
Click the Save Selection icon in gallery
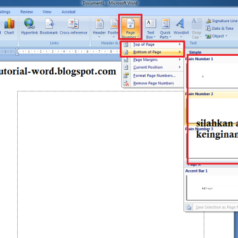point(188,208)
